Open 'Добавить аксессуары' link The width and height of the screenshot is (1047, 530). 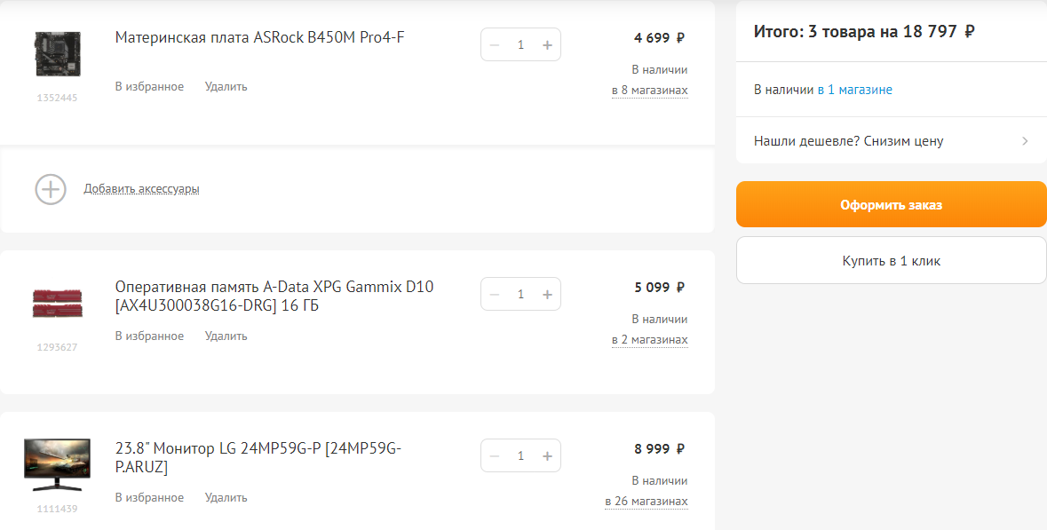[141, 189]
